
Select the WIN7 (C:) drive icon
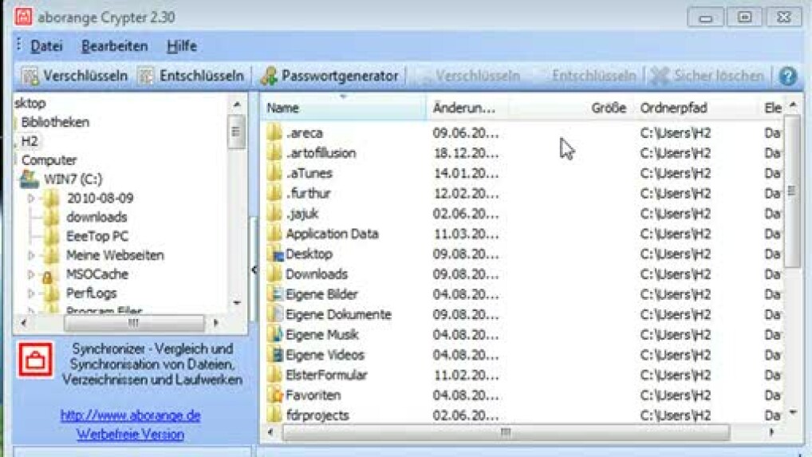30,179
